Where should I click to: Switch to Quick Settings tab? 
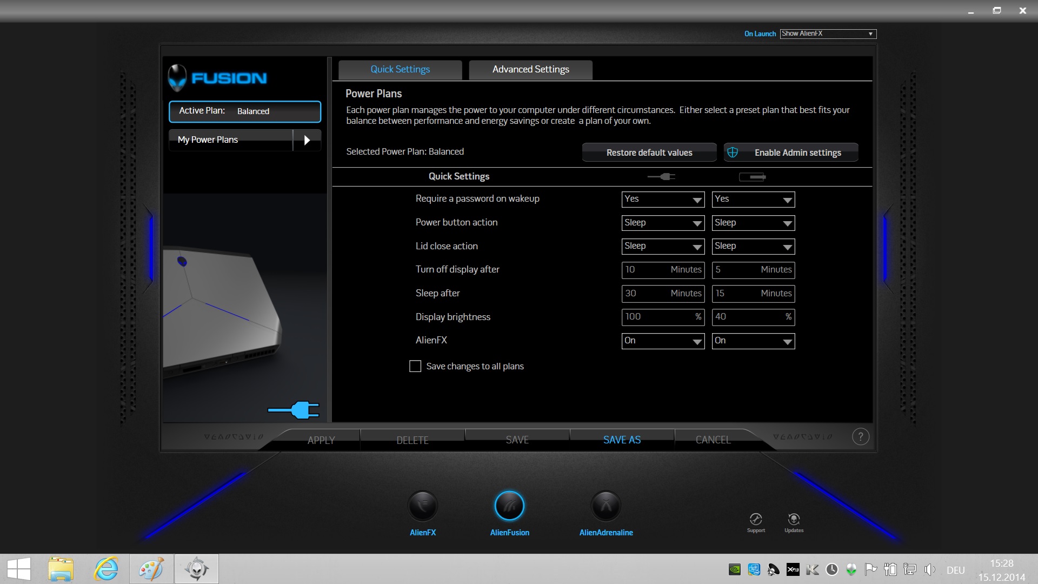(400, 70)
